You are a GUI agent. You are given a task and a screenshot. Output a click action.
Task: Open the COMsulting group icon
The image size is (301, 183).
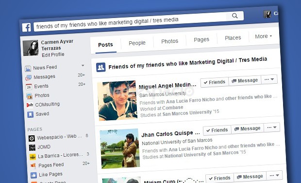coord(30,105)
